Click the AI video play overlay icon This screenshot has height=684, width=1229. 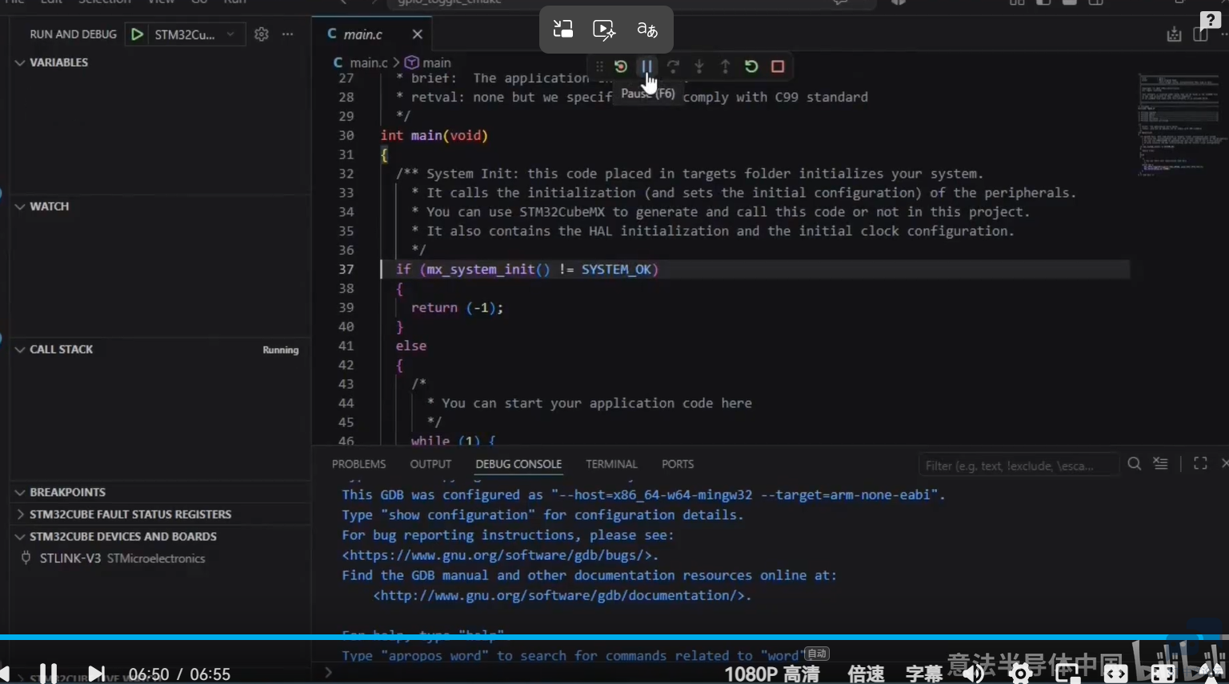pyautogui.click(x=604, y=30)
